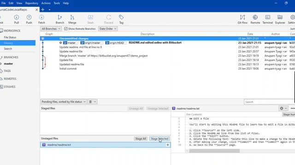Open the Terminal from the toolbar
Image resolution: width=295 pixels, height=165 pixels.
[x=267, y=19]
